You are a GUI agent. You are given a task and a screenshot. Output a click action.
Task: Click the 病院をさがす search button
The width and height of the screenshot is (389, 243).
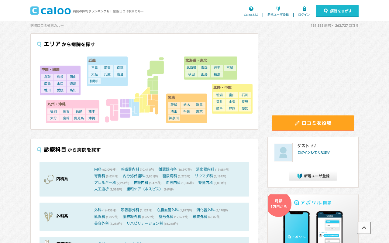click(337, 11)
